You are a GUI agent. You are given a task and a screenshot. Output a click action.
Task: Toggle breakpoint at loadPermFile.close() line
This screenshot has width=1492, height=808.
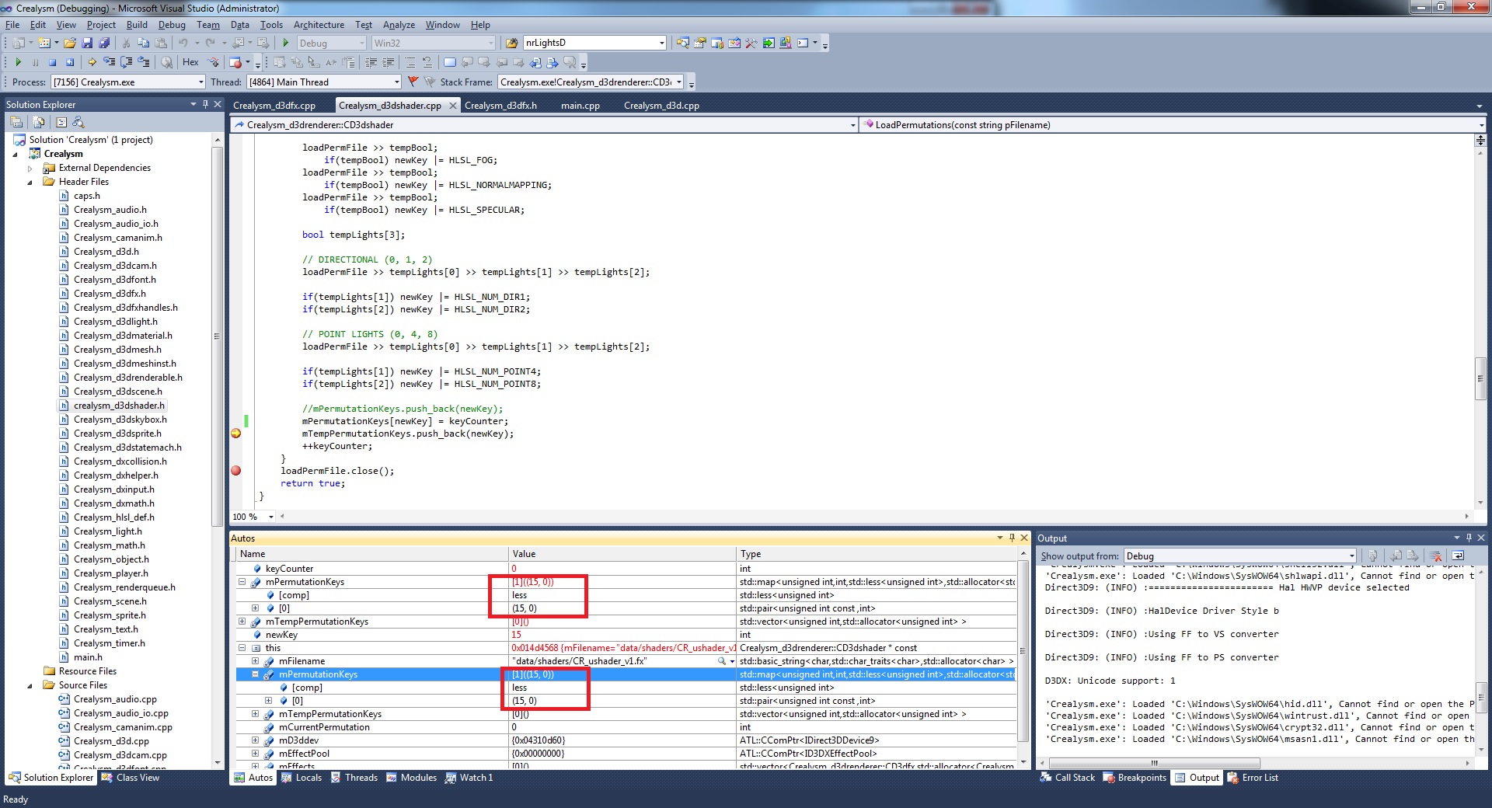(235, 471)
